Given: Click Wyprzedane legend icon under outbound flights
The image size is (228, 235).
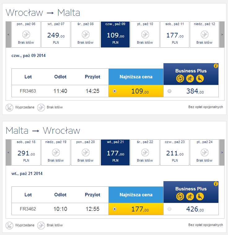Looking at the screenshot, I should pos(10,107).
